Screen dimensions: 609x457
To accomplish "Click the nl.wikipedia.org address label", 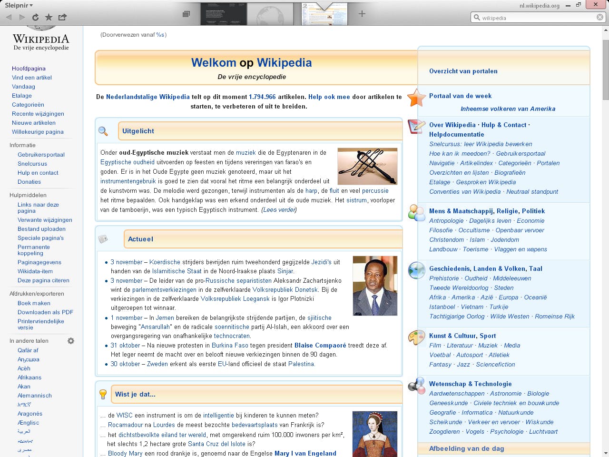I will tap(540, 6).
